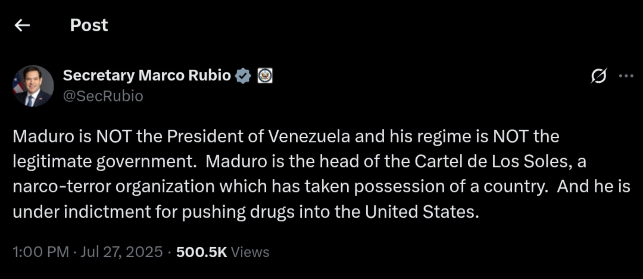Open the three-dot more options menu
Screen dimensions: 643x279
(x=626, y=76)
